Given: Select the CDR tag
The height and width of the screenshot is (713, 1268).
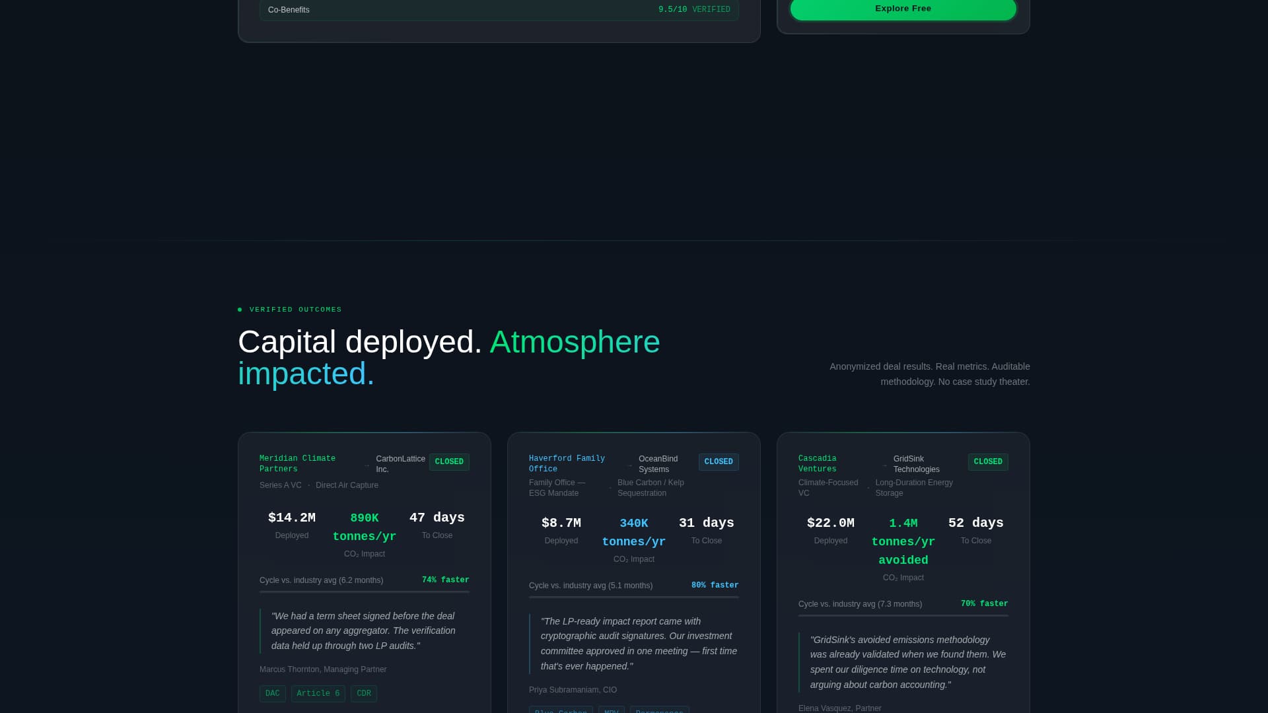Looking at the screenshot, I should (364, 693).
